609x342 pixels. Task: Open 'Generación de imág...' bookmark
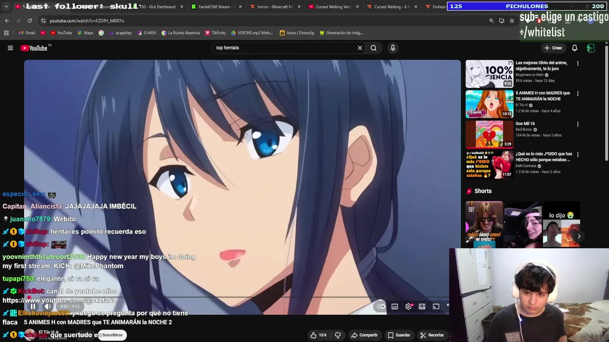[341, 33]
